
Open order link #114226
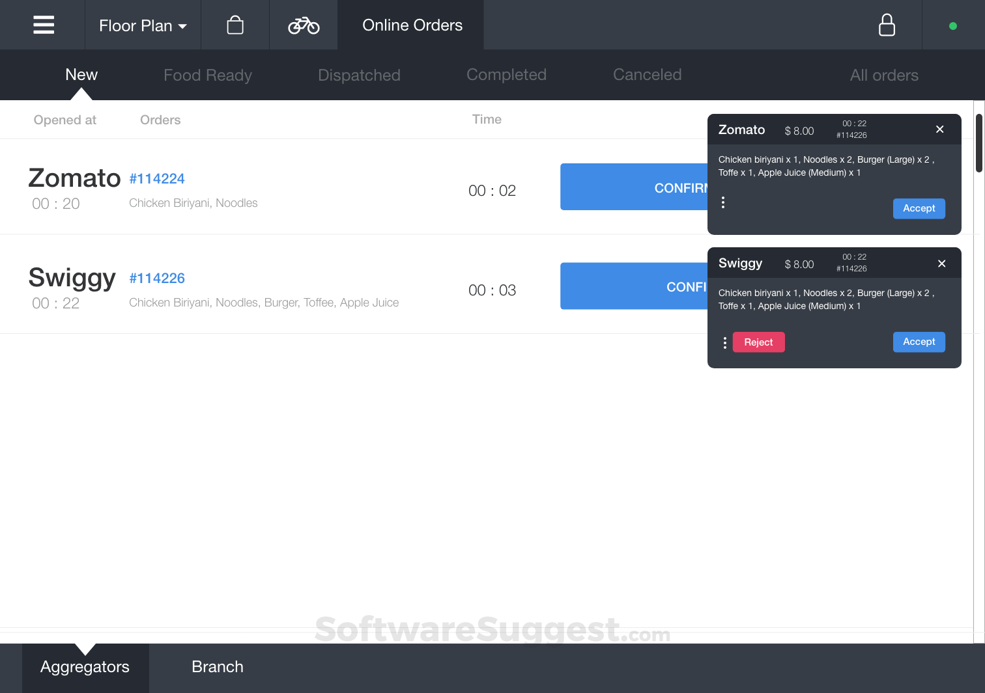[x=157, y=278]
